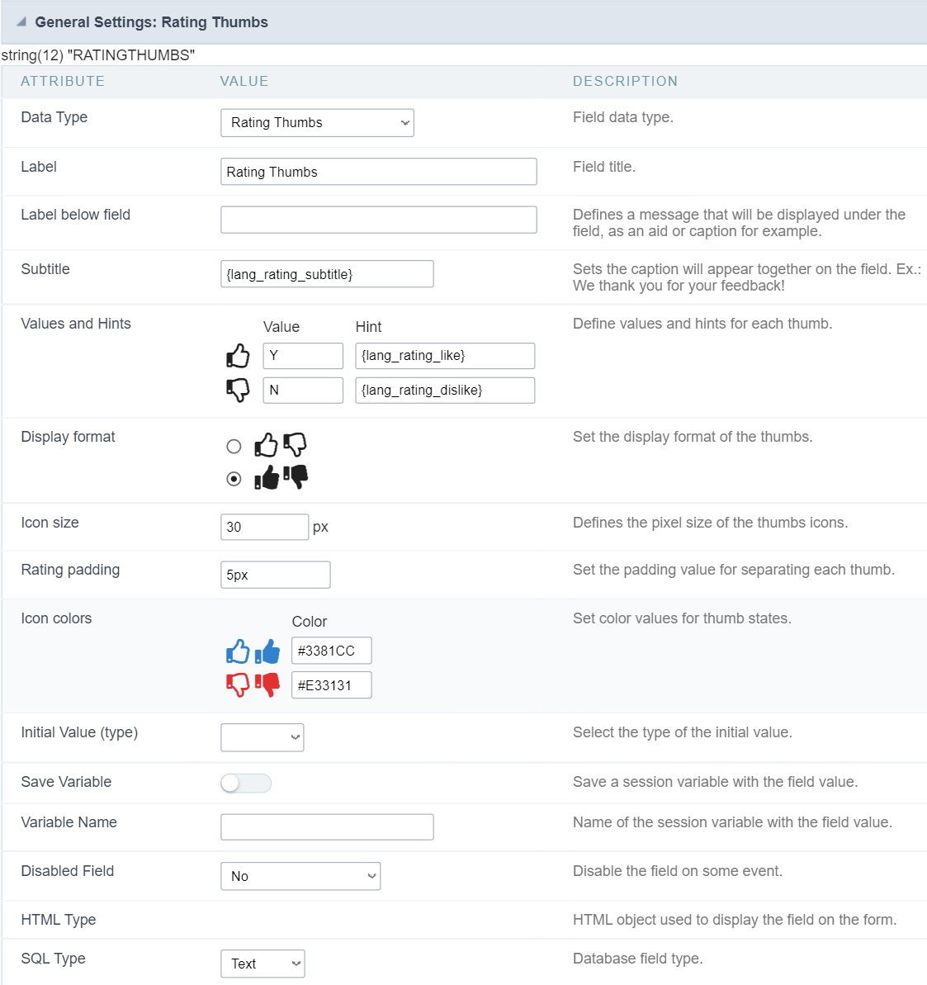Select the outlined thumbs display format radio button
Image resolution: width=927 pixels, height=985 pixels.
pyautogui.click(x=234, y=446)
